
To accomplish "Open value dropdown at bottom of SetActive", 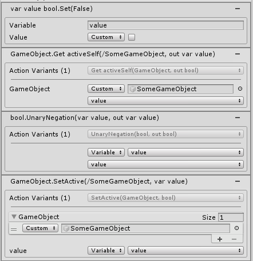I will [185, 251].
